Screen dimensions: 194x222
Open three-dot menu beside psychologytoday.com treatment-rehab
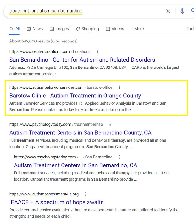[110, 124]
